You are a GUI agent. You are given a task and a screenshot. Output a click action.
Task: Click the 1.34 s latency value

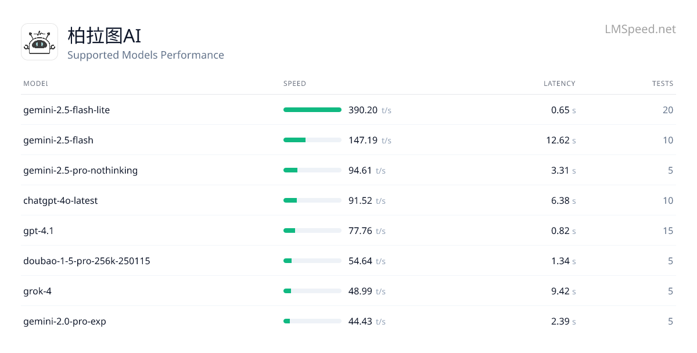click(x=563, y=261)
